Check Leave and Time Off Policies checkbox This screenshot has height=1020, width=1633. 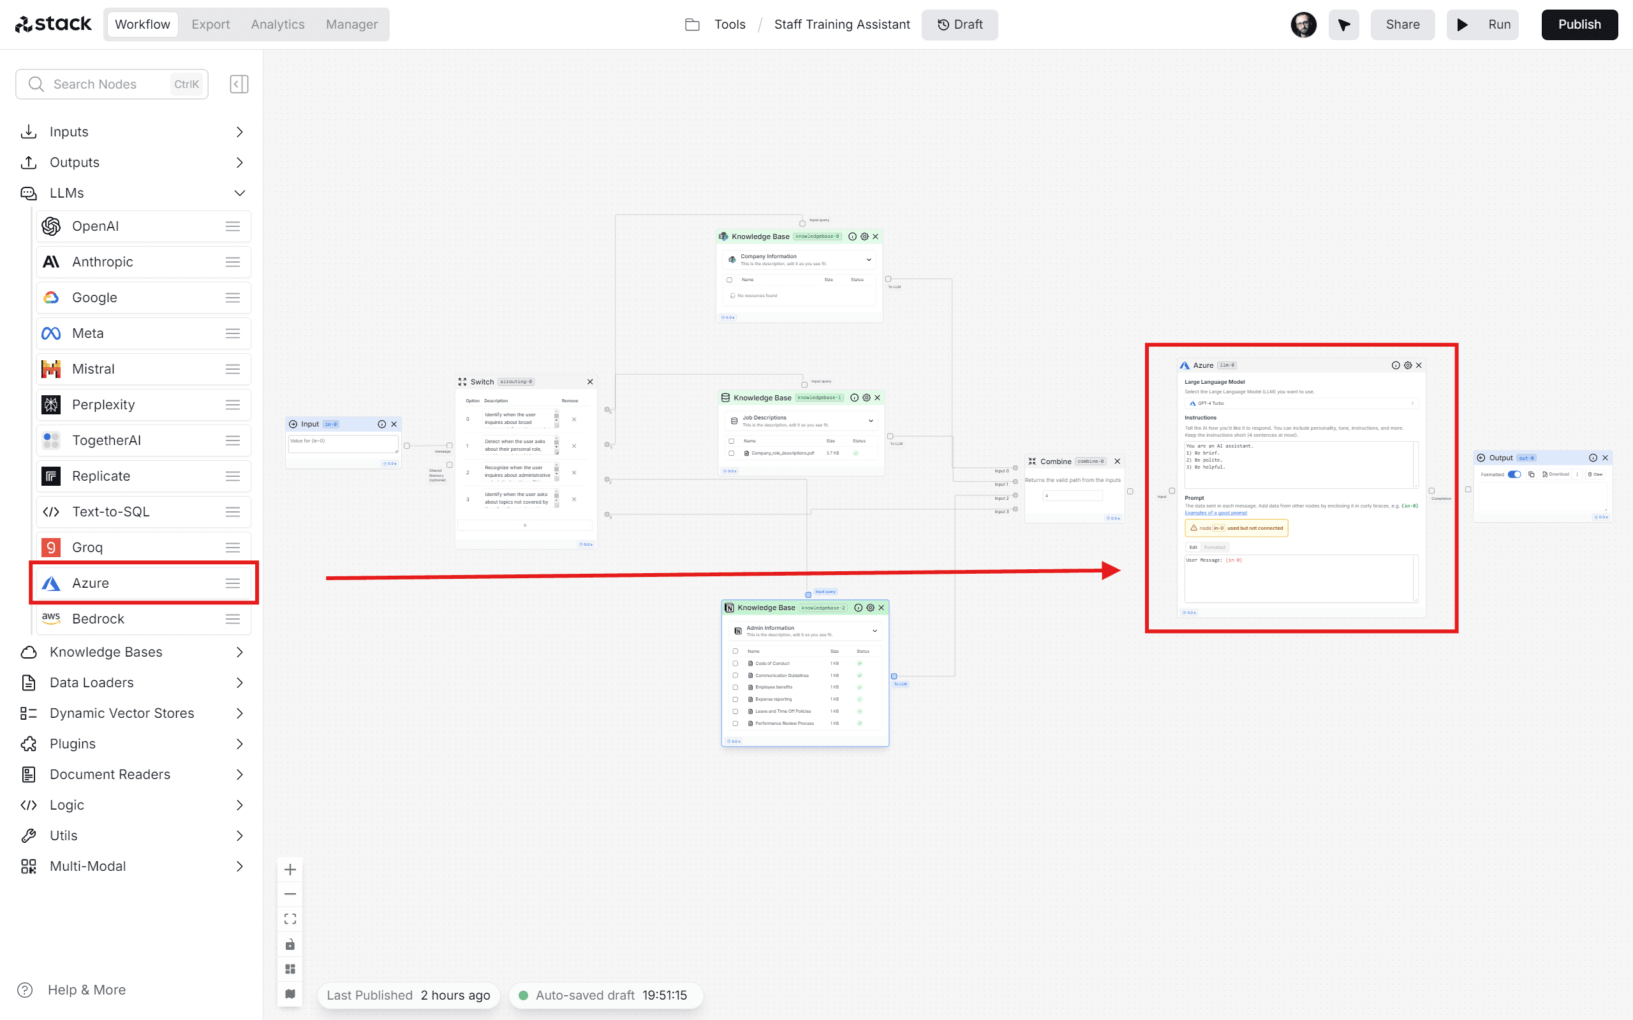(735, 711)
